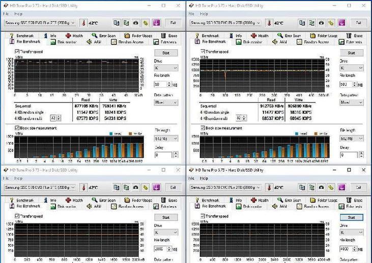Toggle Block size measurement in top-left window
The height and width of the screenshot is (263, 372).
pos(17,128)
